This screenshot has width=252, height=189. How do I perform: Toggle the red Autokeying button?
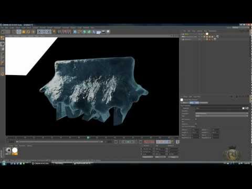tap(149, 142)
